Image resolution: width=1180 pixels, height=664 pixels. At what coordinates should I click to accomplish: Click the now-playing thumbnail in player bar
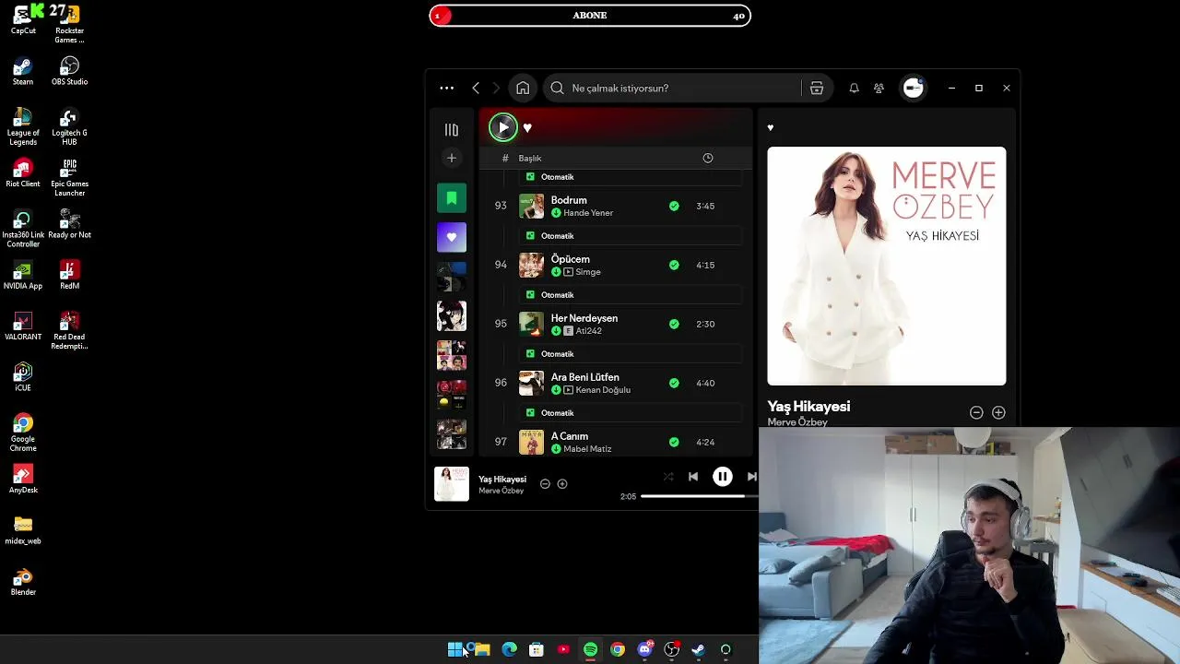(452, 484)
